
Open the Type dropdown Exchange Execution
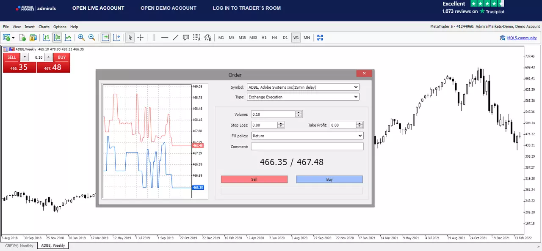pyautogui.click(x=303, y=97)
